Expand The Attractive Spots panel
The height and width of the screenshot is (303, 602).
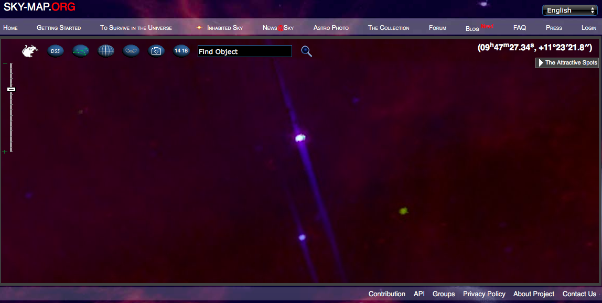pos(567,62)
